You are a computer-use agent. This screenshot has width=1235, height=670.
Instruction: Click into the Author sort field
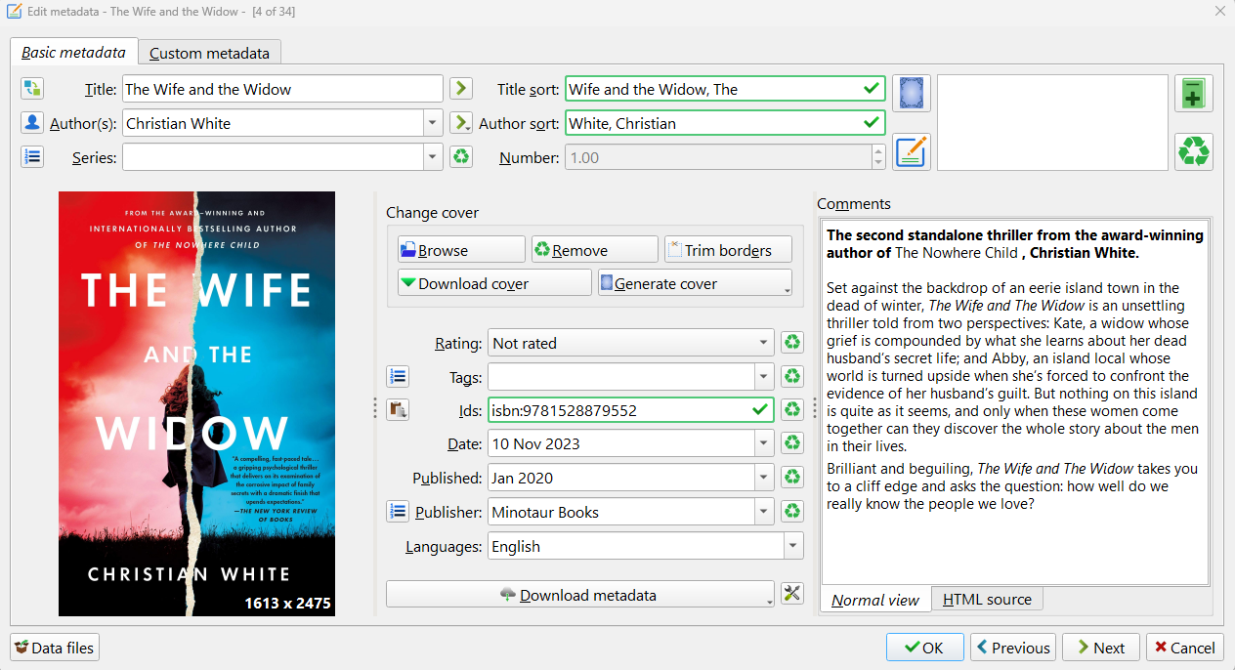(x=725, y=123)
